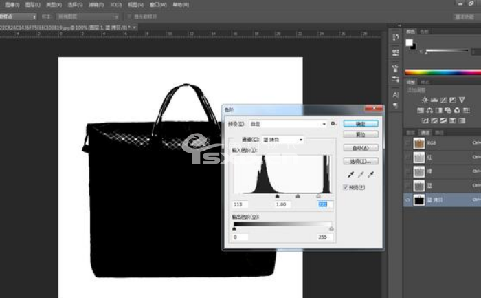Switch to the Paths tab
This screenshot has height=298, width=481.
click(x=439, y=132)
